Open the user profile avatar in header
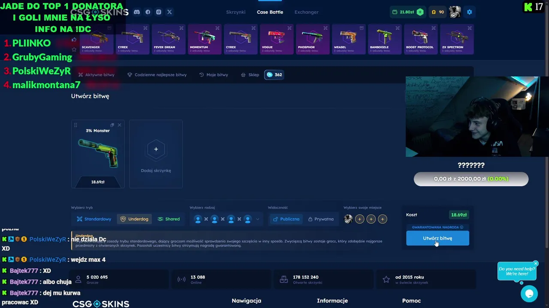The image size is (549, 308). click(x=455, y=12)
